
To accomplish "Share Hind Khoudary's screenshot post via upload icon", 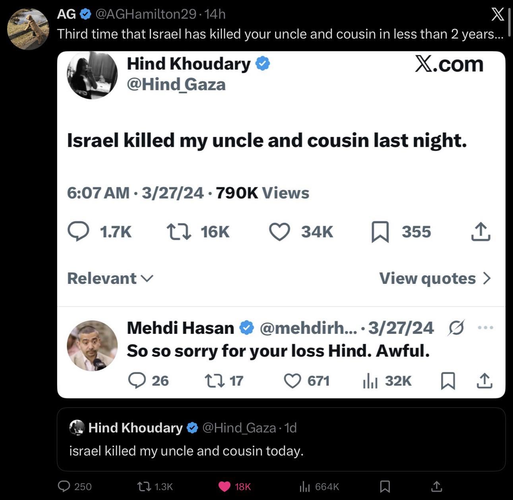I will click(480, 232).
